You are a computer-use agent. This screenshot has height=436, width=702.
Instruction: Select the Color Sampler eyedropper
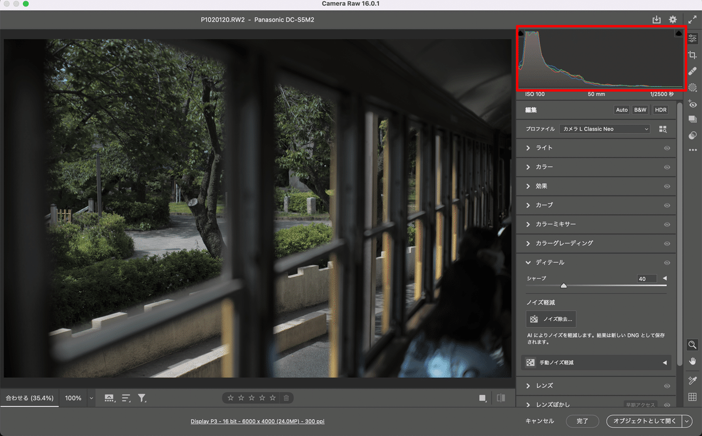pyautogui.click(x=693, y=379)
